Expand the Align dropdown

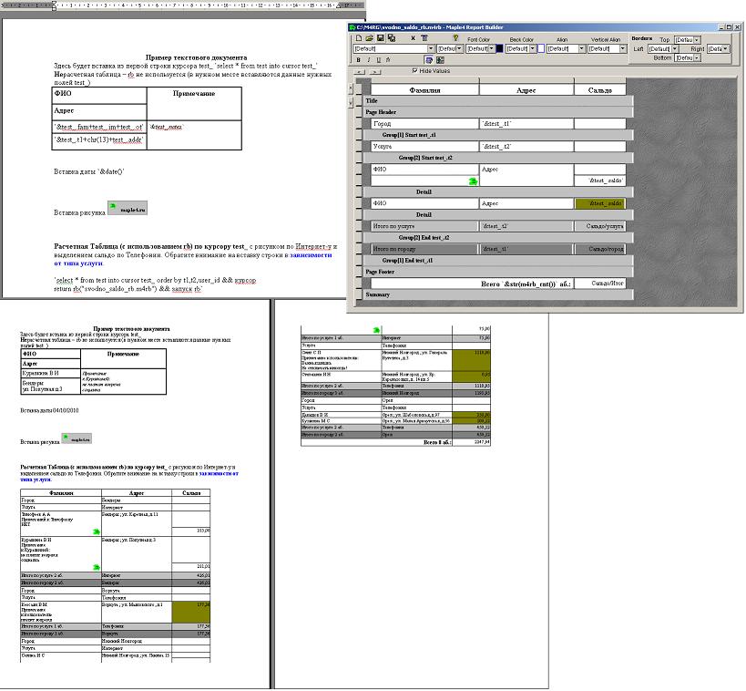coord(580,48)
